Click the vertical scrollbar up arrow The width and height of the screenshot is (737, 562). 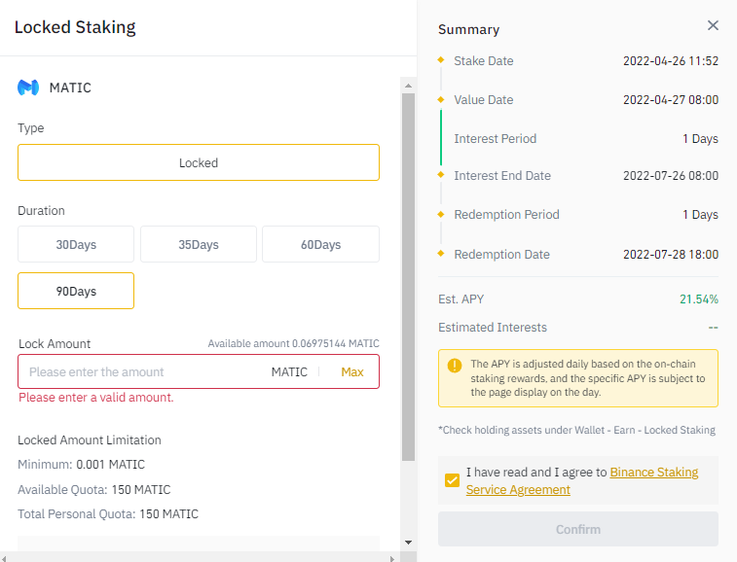408,86
